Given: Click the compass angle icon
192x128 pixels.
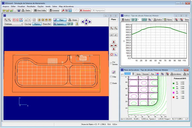Looking at the screenshot, I should 34,20.
